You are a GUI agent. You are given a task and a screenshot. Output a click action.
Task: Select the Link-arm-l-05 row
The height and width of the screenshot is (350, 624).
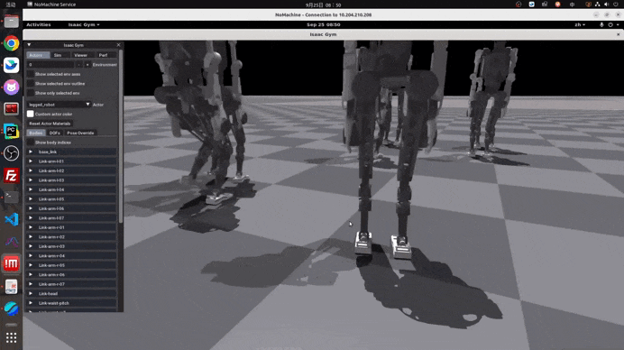point(71,199)
